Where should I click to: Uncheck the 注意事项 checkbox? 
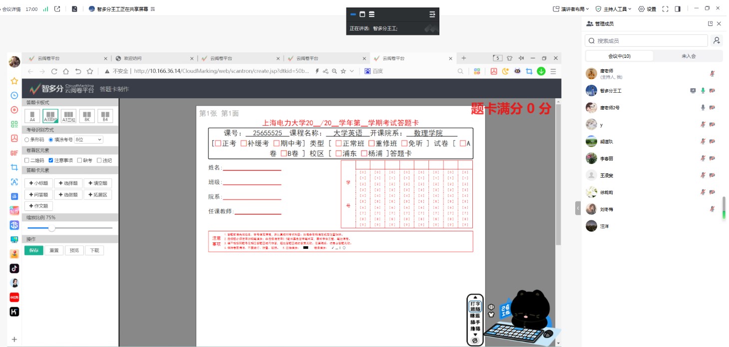pos(51,161)
